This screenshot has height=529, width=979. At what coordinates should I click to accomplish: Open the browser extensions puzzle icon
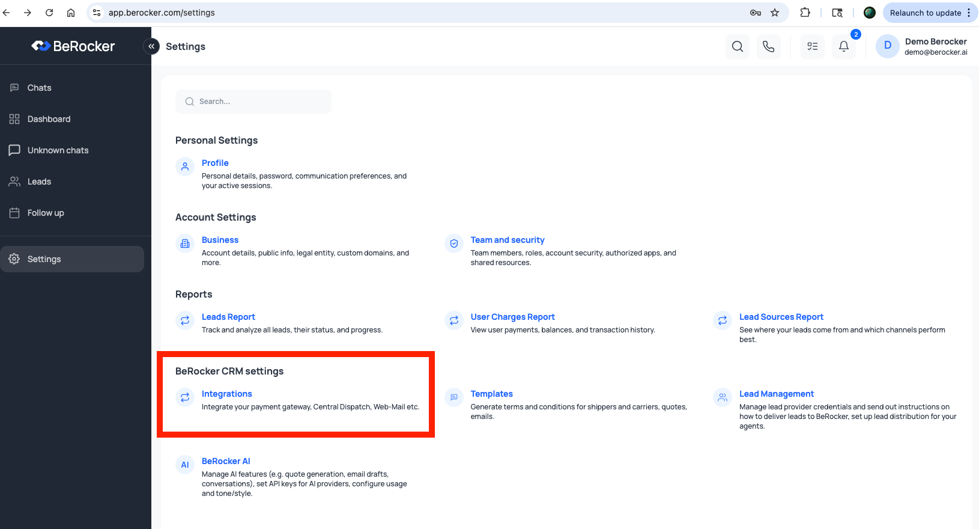coord(805,13)
